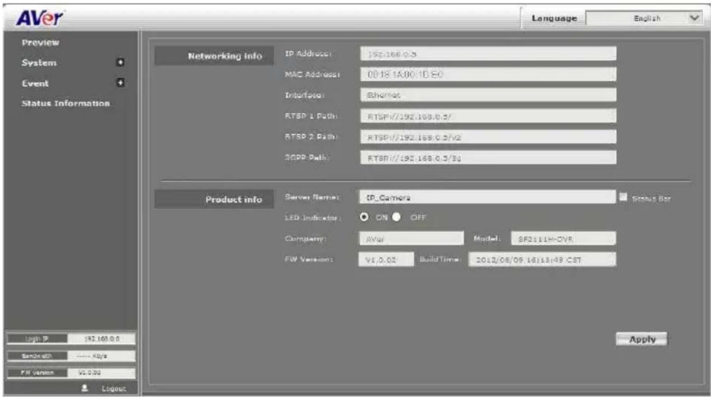Click the Interface field showing Ethernet

tap(487, 95)
